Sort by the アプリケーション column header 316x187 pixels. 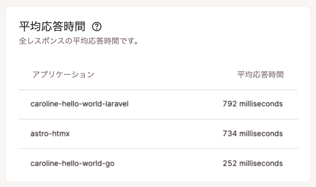[x=63, y=75]
